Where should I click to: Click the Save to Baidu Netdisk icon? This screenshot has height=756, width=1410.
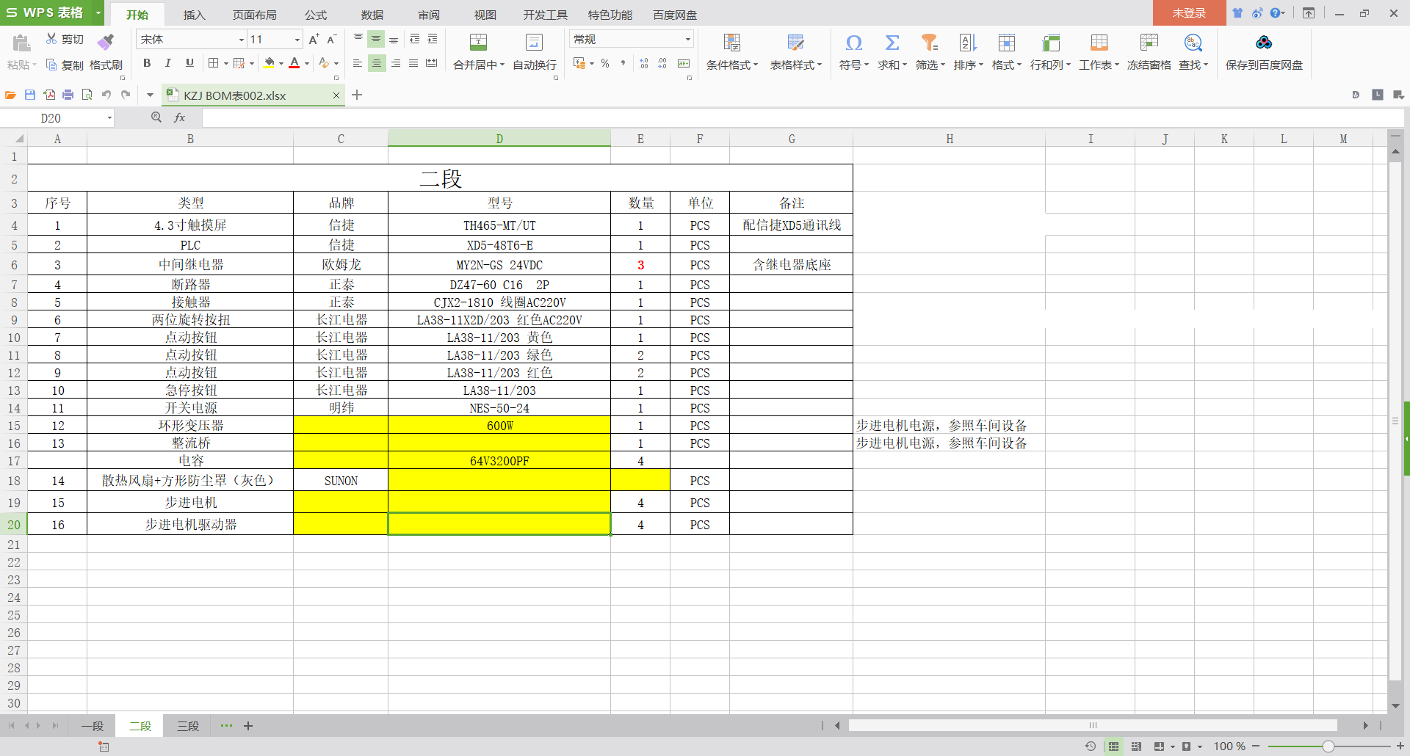(1263, 43)
